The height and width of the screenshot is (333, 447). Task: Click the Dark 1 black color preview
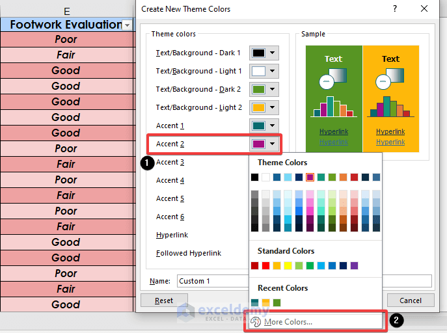(258, 53)
